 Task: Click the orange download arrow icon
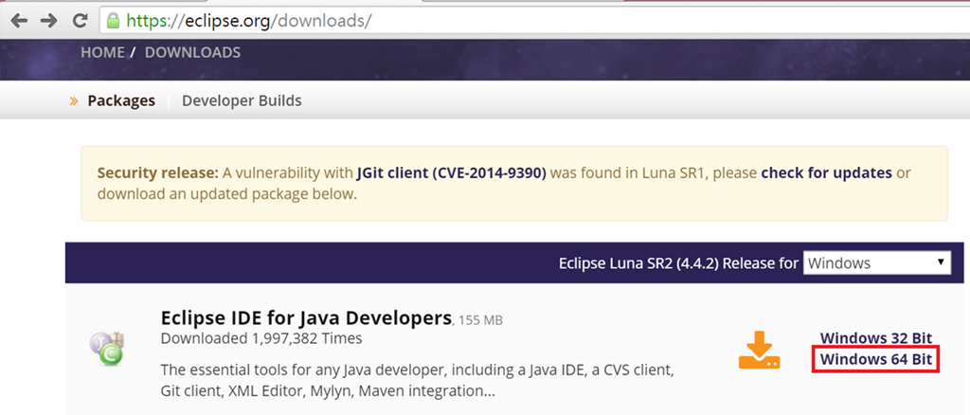point(759,350)
